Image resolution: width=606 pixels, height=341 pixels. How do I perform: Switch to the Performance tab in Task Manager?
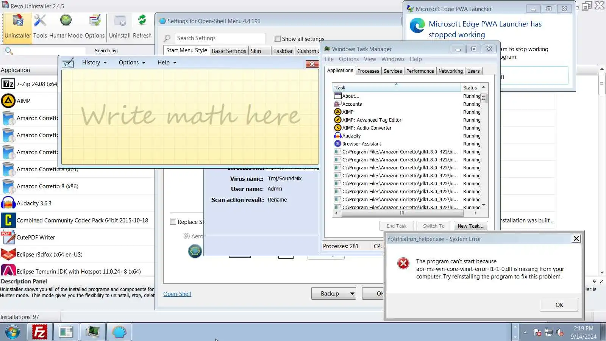click(420, 71)
